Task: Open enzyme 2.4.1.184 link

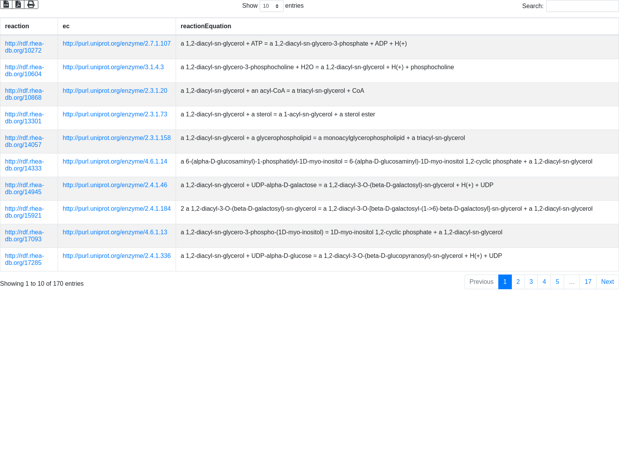Action: (x=116, y=209)
